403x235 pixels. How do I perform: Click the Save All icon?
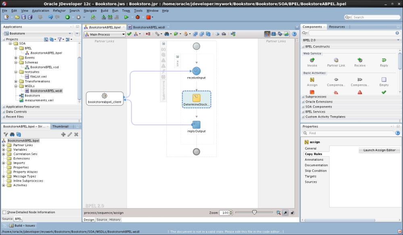click(x=29, y=17)
